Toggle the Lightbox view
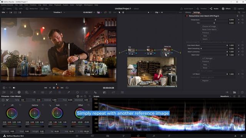Viewport: 246px width, 138px height. click(x=239, y=8)
